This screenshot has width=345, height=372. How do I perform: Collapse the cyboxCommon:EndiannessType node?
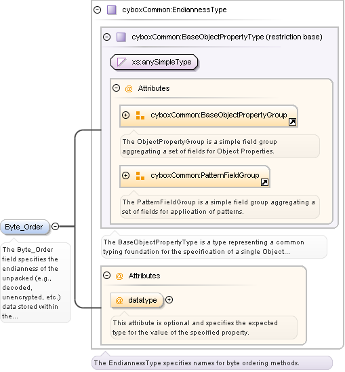tap(97, 10)
